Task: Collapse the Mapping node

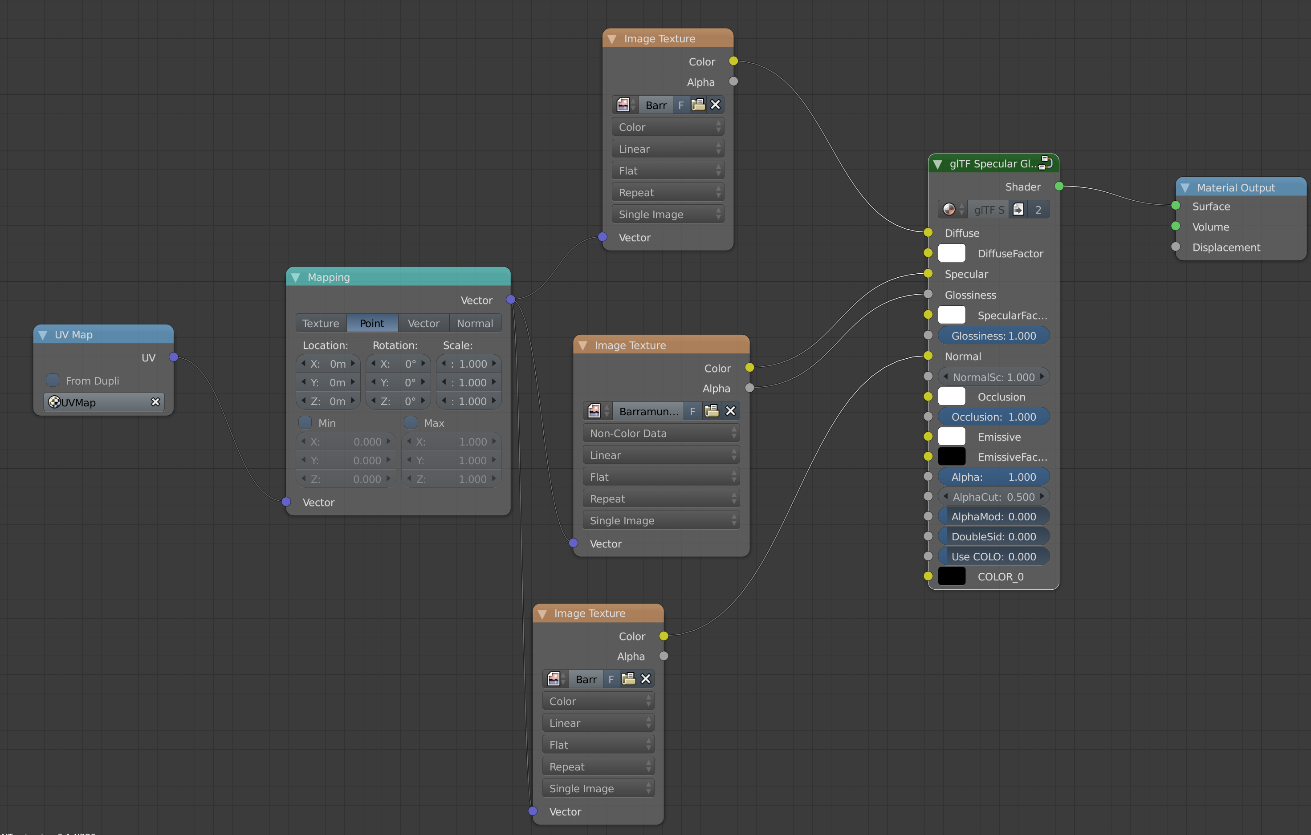Action: point(296,277)
